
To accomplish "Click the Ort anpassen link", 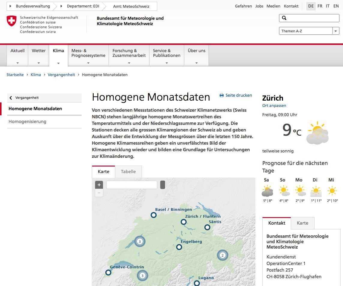I will click(274, 105).
